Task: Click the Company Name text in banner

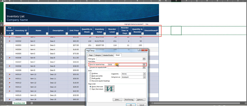Action: (17, 20)
